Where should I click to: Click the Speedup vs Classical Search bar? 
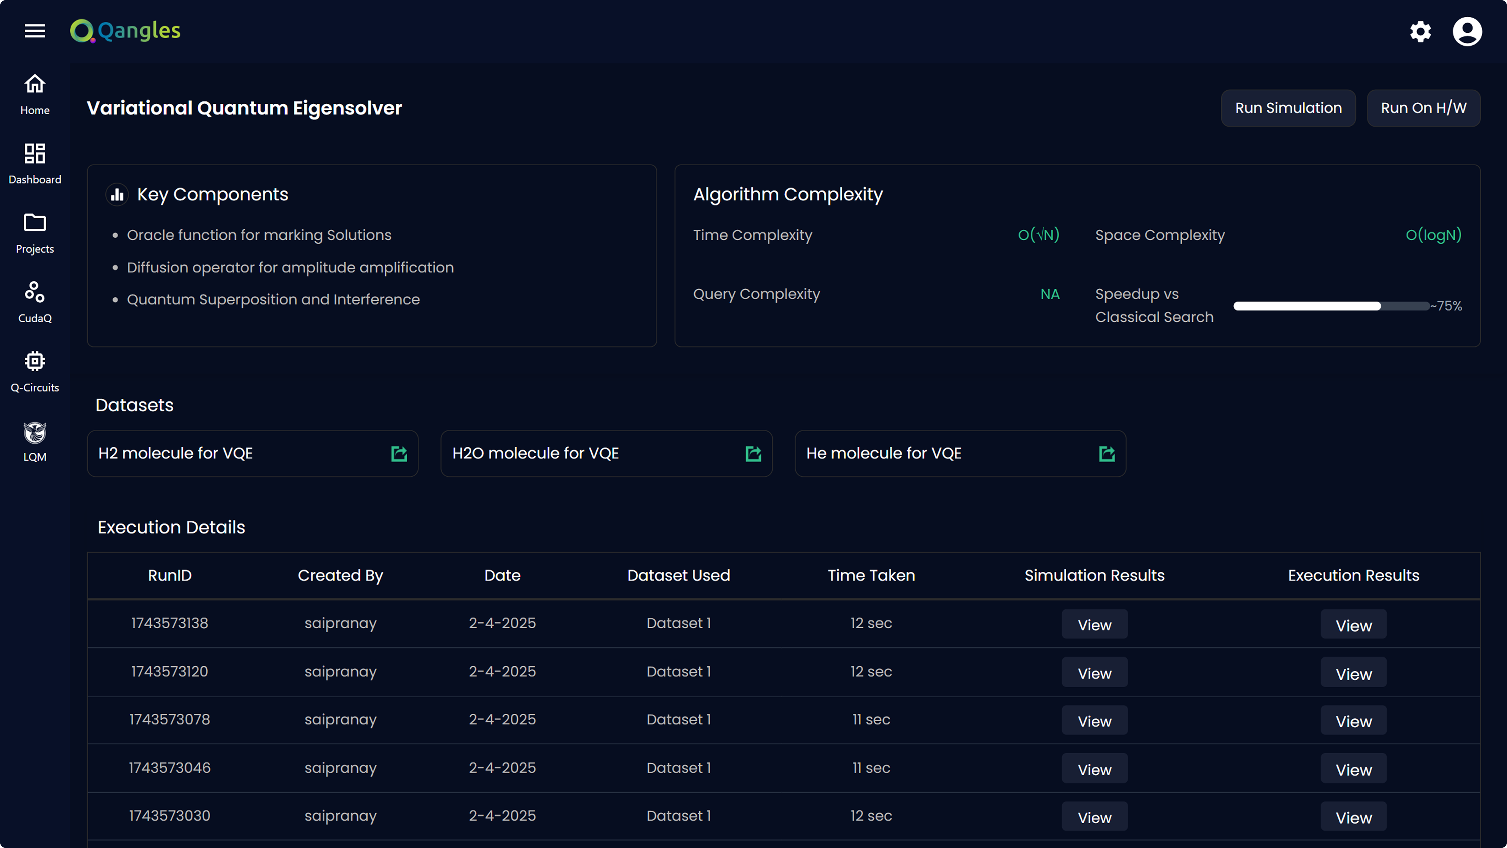point(1331,306)
